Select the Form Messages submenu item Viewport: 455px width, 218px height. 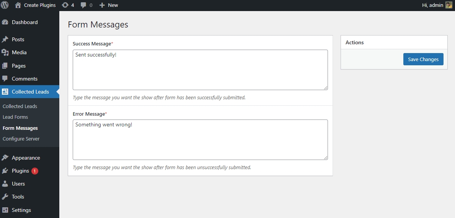pos(20,128)
